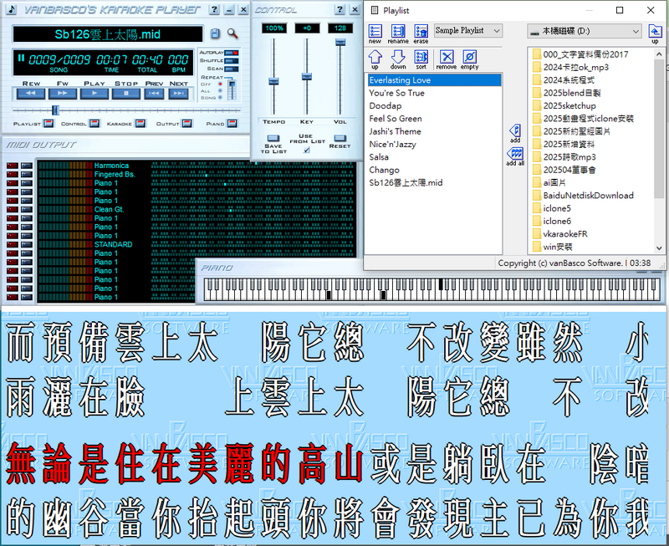
Task: Click the floppy disk icon beside the song title
Action: [x=215, y=33]
